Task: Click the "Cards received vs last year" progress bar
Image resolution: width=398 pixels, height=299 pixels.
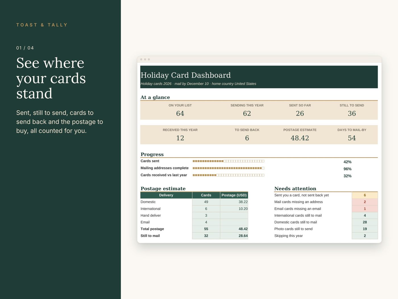Action: point(229,175)
